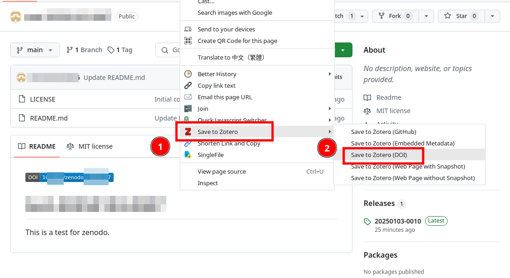
Task: Click the Copy link text chain icon
Action: coord(188,85)
